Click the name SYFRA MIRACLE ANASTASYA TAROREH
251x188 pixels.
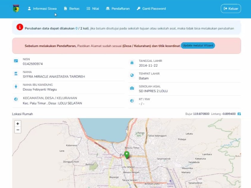[54, 77]
